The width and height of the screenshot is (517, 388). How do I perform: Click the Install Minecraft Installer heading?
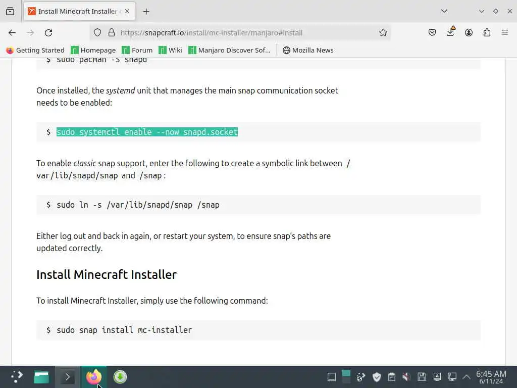pyautogui.click(x=107, y=274)
